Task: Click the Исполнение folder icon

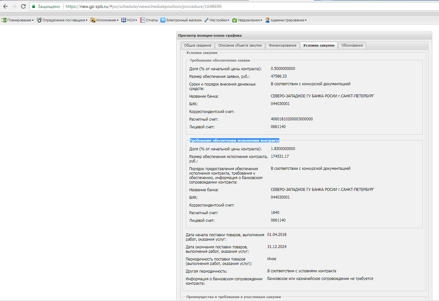Action: pos(93,20)
